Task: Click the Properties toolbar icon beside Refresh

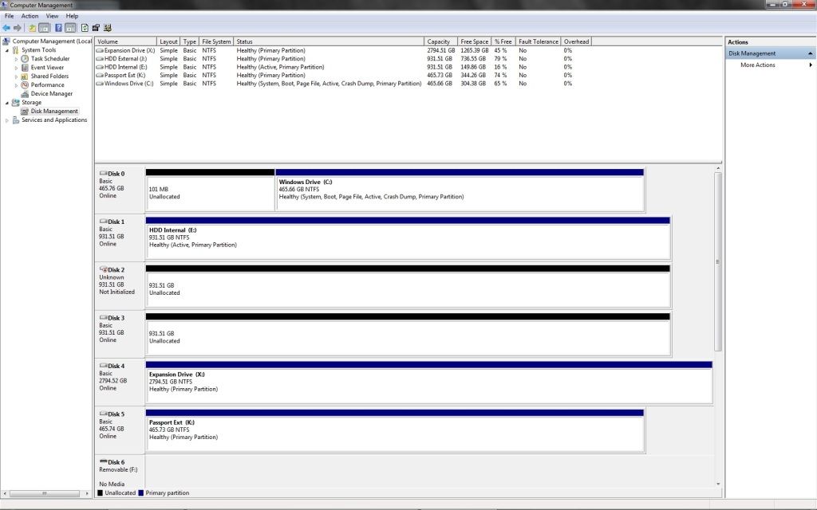Action: [x=96, y=28]
